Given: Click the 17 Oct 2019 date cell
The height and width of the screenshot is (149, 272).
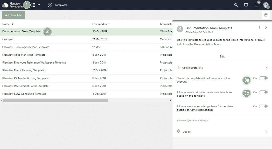Looking at the screenshot, I should coord(99,70).
